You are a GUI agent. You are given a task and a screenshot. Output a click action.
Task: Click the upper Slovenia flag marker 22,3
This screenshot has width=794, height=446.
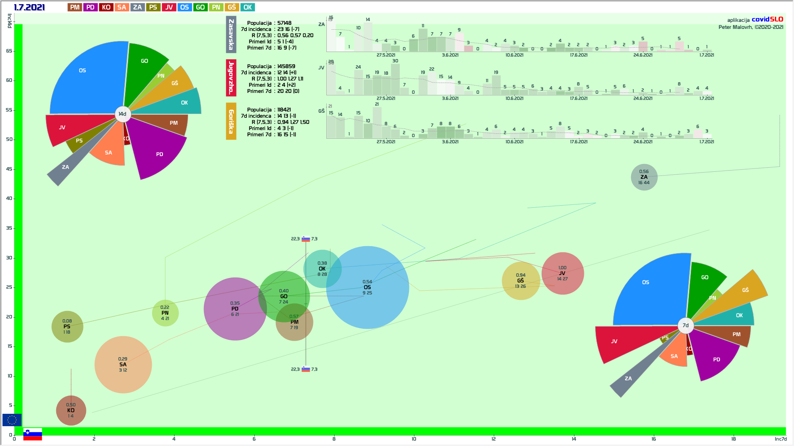(306, 239)
